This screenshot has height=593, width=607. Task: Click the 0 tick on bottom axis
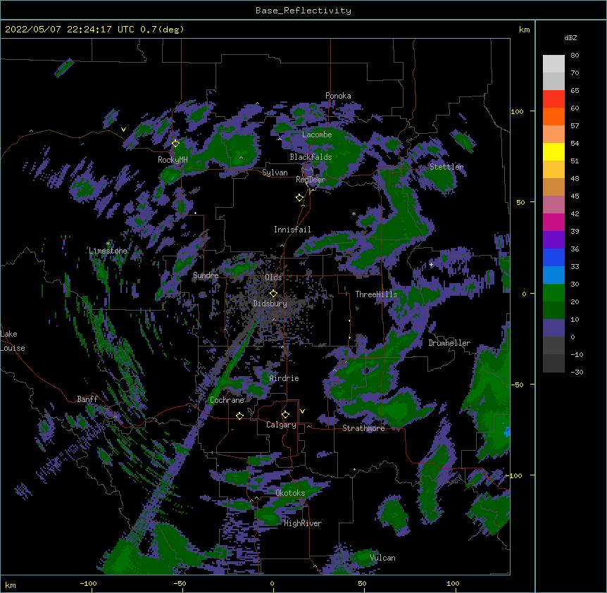point(272,584)
